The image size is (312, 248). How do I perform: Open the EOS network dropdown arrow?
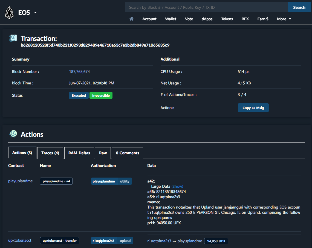click(35, 13)
